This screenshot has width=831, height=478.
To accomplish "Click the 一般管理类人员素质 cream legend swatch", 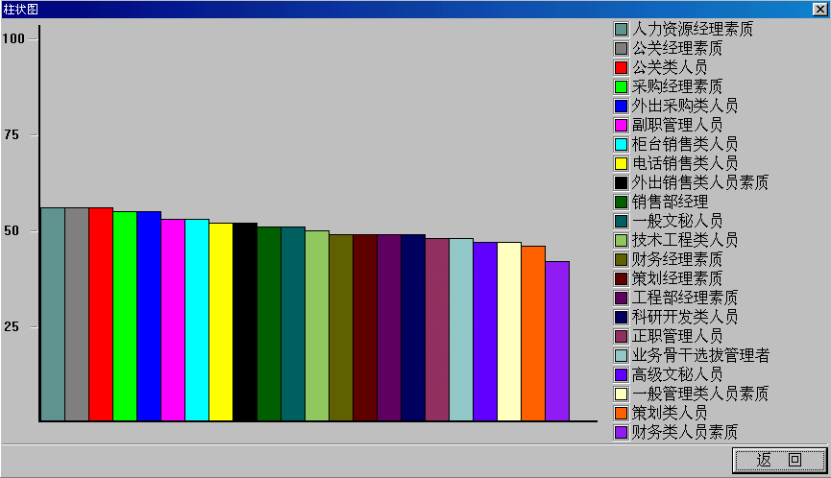I will click(x=621, y=394).
